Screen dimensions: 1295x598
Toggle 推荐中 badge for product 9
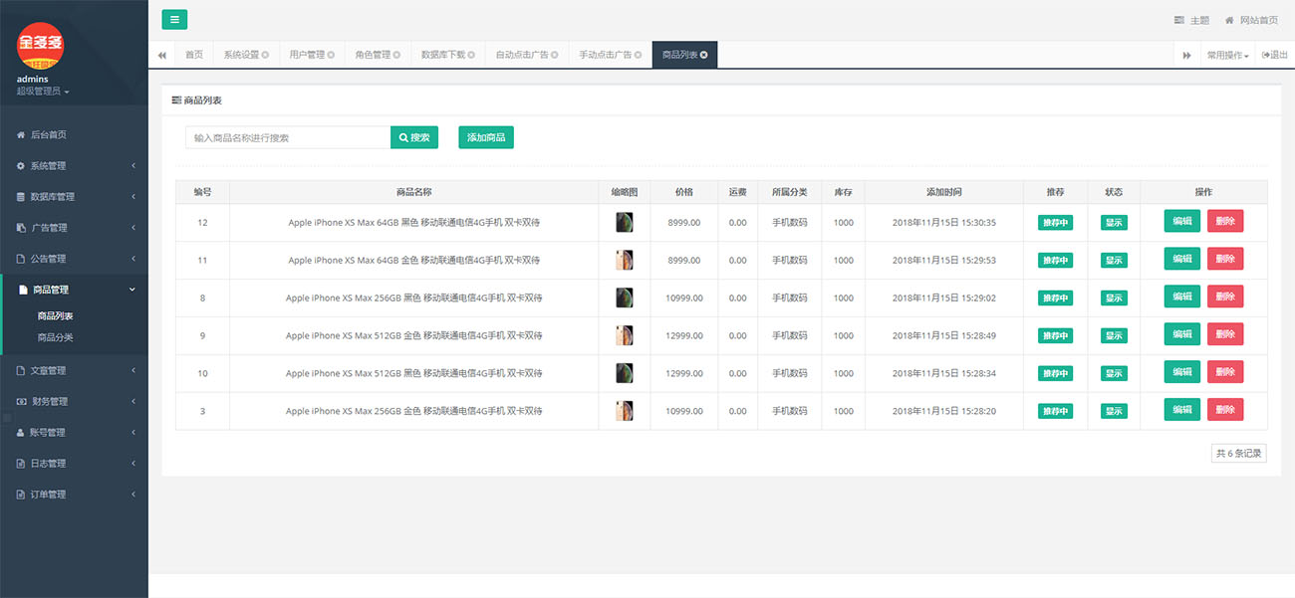point(1055,335)
